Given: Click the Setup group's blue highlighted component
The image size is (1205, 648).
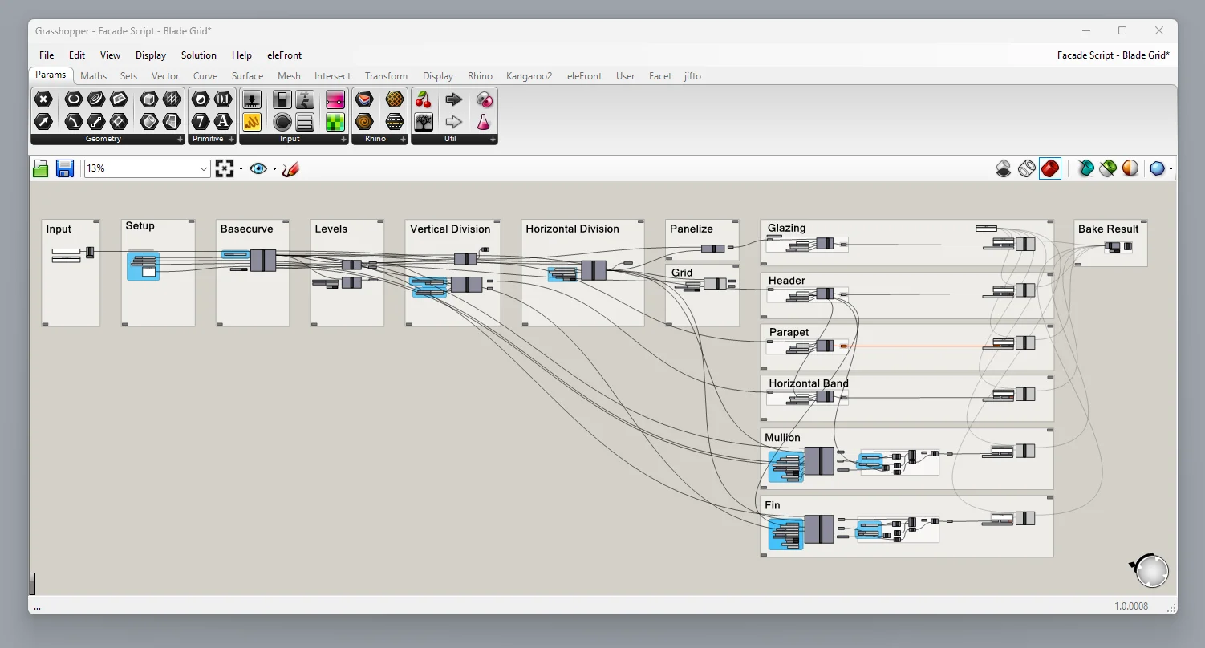Looking at the screenshot, I should pyautogui.click(x=144, y=265).
